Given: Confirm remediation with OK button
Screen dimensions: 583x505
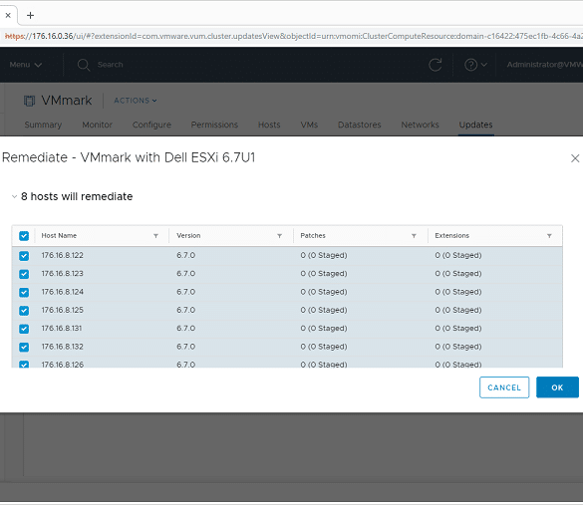Looking at the screenshot, I should [557, 387].
